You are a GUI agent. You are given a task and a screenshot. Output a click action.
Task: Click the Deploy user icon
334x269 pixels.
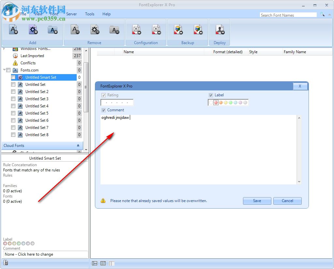pyautogui.click(x=220, y=30)
